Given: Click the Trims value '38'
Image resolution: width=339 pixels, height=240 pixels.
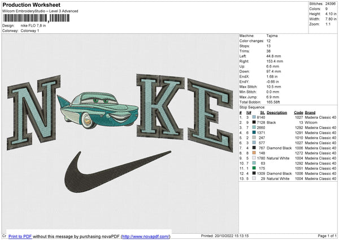Looking at the screenshot, I should pyautogui.click(x=268, y=51).
